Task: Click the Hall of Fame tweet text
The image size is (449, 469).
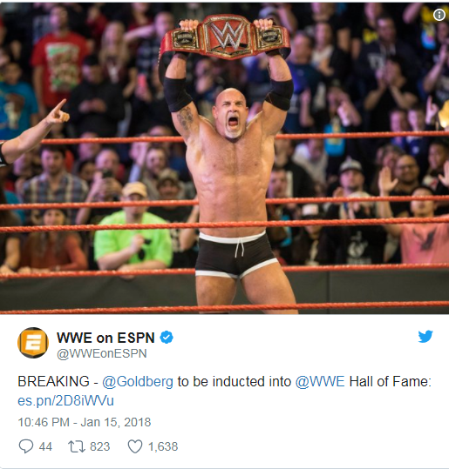Action: (x=391, y=382)
